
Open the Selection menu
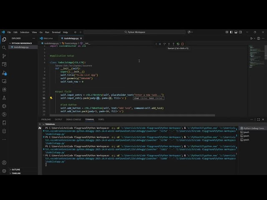click(25, 32)
